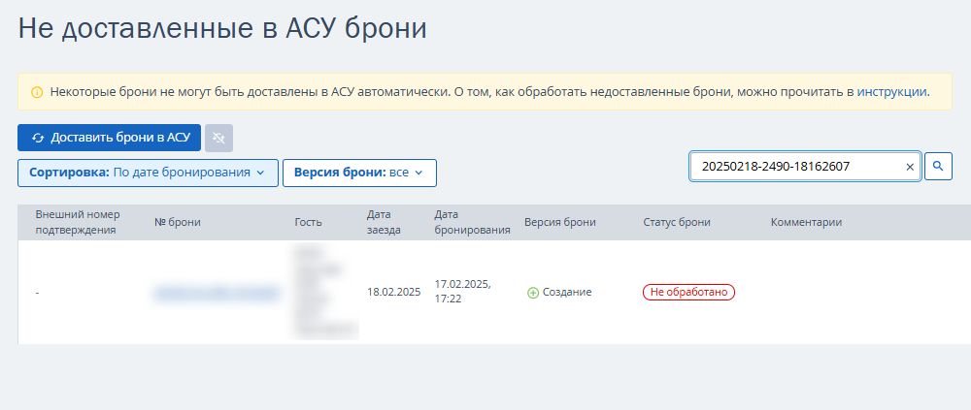
Task: Click the Дата заезда column header
Action: (384, 222)
